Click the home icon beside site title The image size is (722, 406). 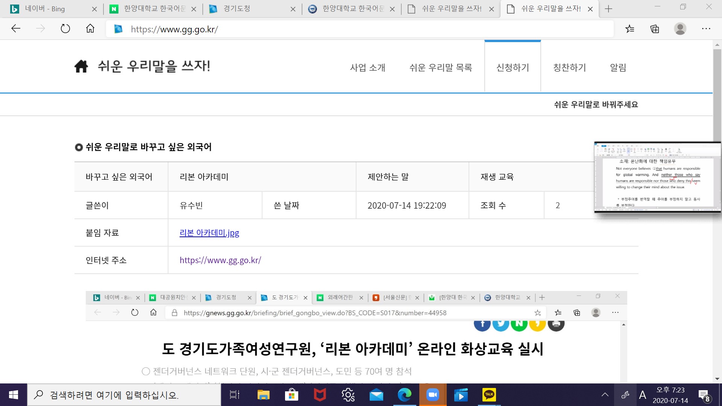coord(81,67)
